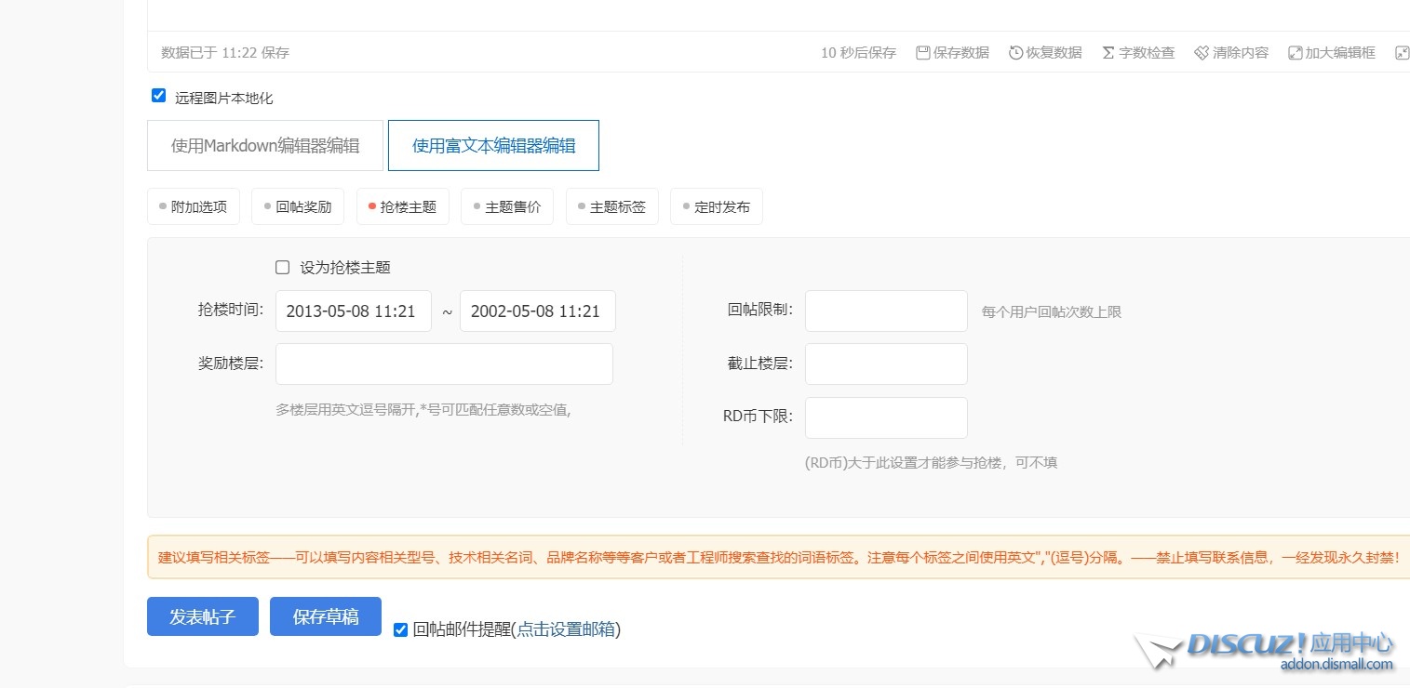
Task: Enlarge the editor box
Action: 1296,53
